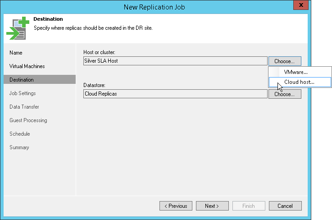Click the Datastore field showing Cloud Replicas
The width and height of the screenshot is (332, 220).
point(175,94)
